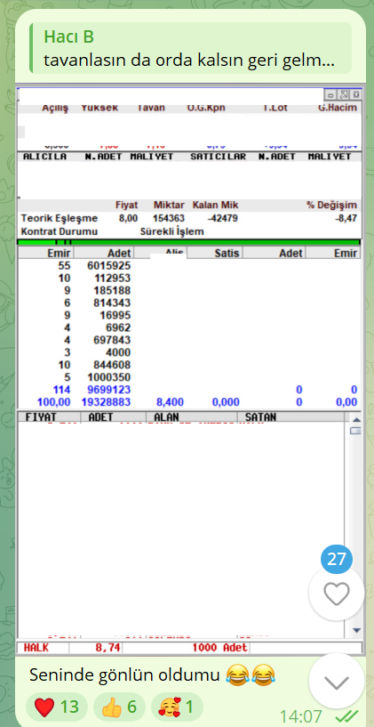The width and height of the screenshot is (374, 727).
Task: Add the red heart reaction with 13
Action: (57, 707)
